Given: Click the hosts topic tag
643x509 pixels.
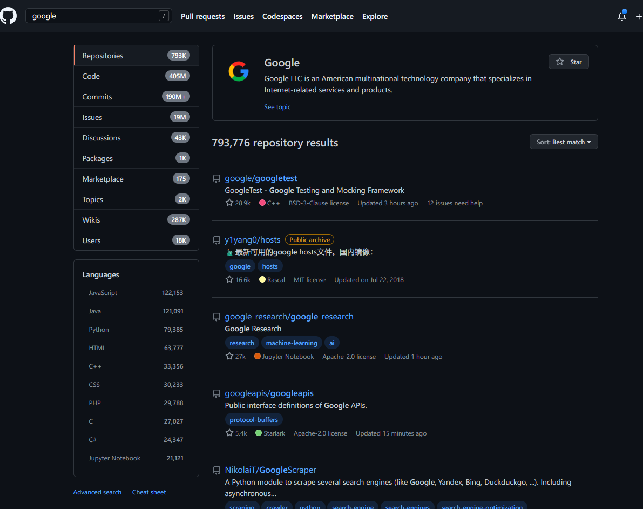Looking at the screenshot, I should pyautogui.click(x=270, y=266).
